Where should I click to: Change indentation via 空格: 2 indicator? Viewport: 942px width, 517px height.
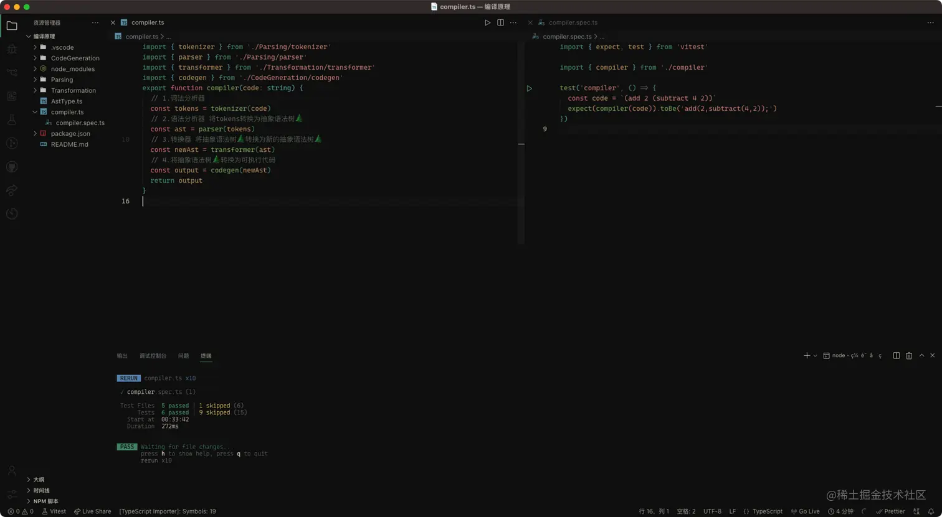point(686,511)
